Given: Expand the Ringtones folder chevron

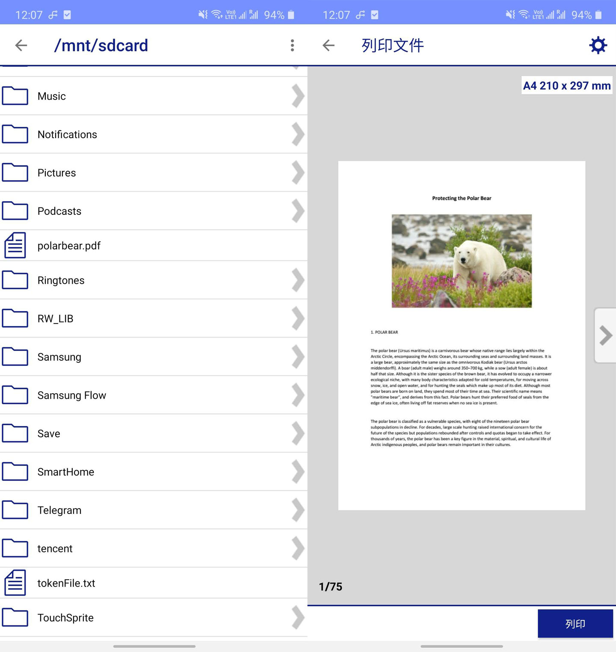Looking at the screenshot, I should click(x=298, y=280).
